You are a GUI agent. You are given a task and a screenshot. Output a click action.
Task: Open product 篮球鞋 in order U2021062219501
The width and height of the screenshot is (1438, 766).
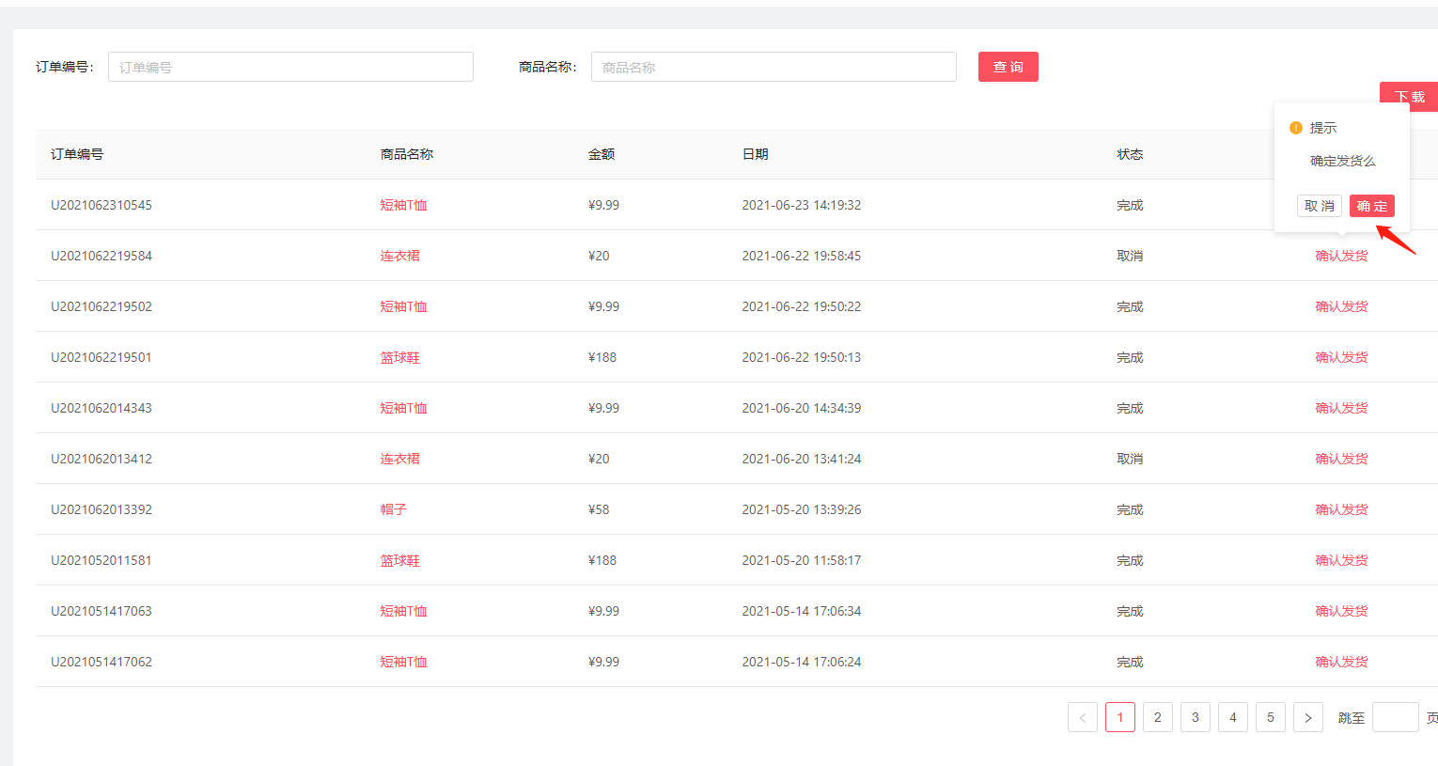click(399, 357)
